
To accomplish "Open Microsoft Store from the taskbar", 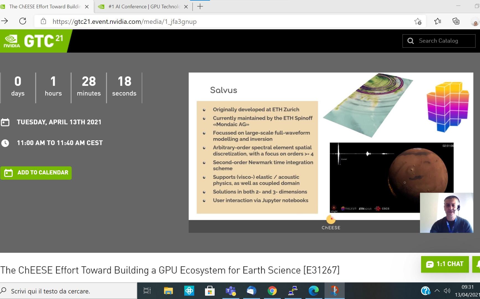I will (x=210, y=291).
